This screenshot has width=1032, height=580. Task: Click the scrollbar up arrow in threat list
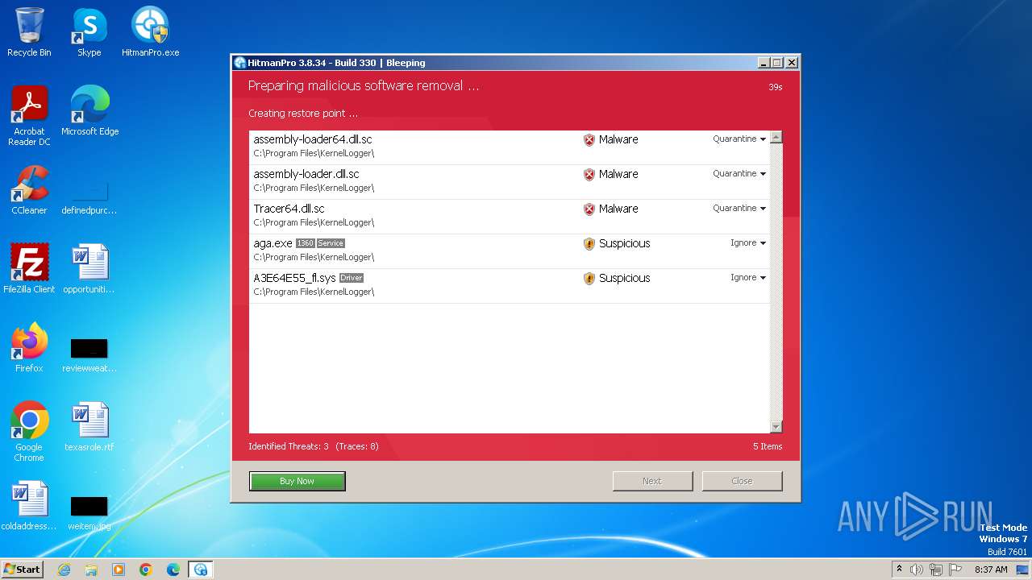click(x=776, y=138)
